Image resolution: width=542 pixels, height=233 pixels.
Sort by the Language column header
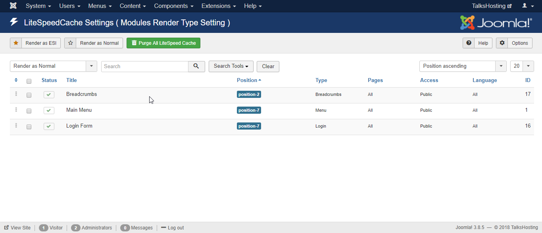(x=485, y=80)
